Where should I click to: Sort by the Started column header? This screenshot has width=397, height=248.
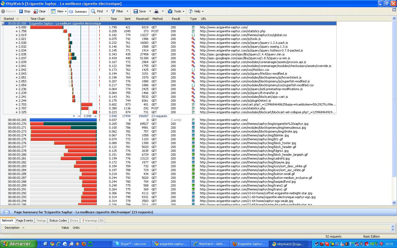point(14,19)
